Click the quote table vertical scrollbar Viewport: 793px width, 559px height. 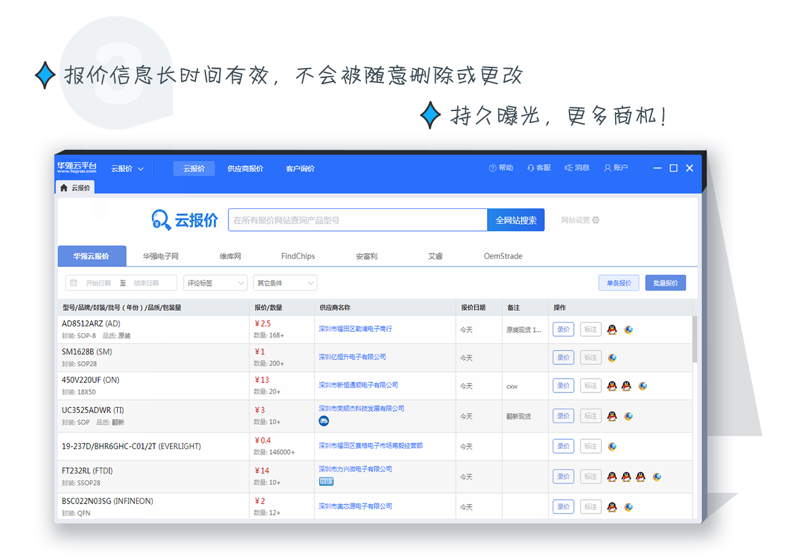pos(695,339)
